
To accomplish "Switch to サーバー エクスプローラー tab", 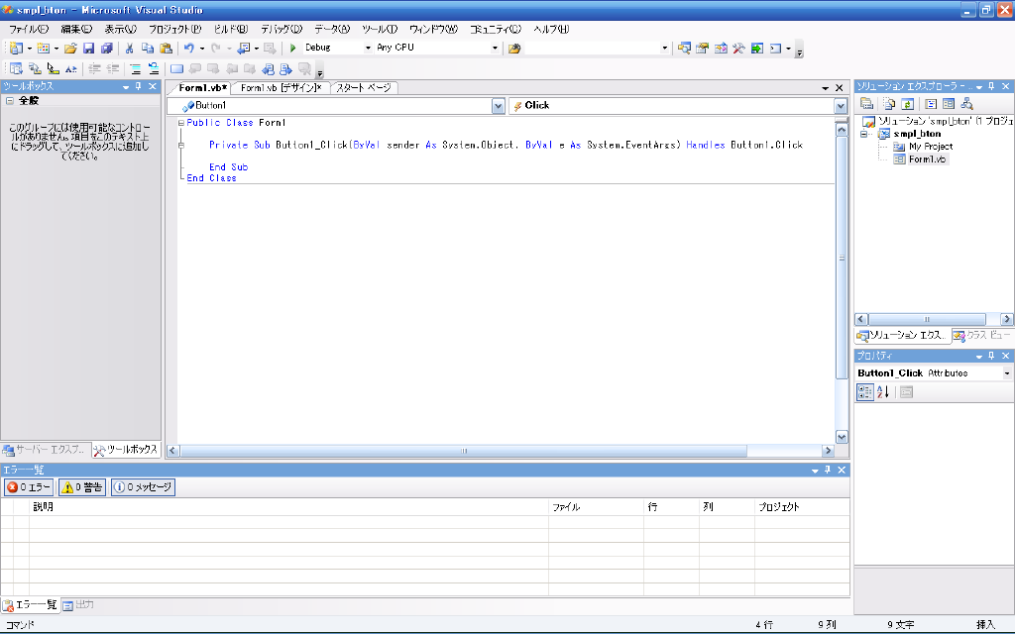I will [x=44, y=450].
